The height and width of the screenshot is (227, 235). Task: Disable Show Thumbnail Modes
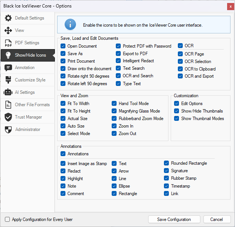(x=177, y=119)
